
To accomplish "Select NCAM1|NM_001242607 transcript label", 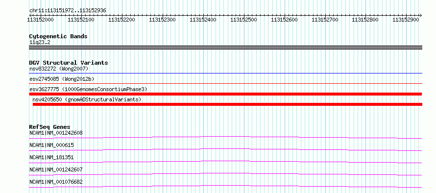I will pyautogui.click(x=56, y=169).
